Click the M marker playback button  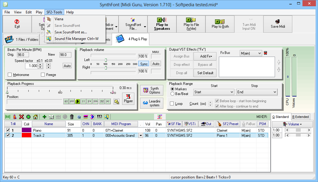click(102, 102)
